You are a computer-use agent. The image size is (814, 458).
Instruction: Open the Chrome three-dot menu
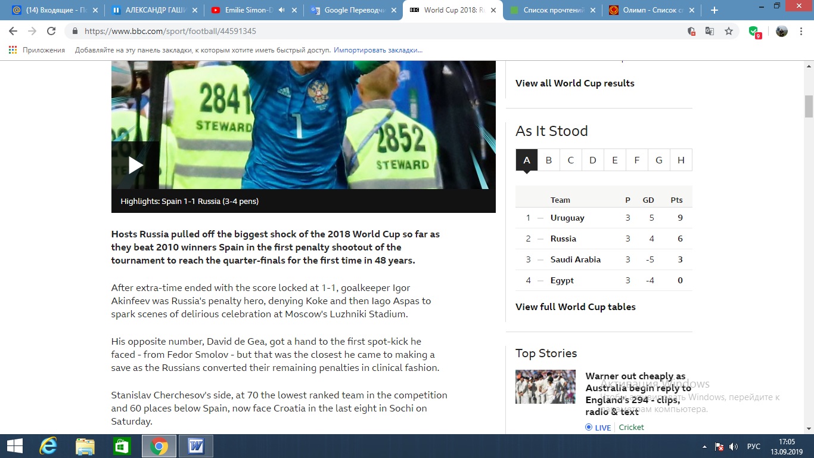tap(802, 31)
